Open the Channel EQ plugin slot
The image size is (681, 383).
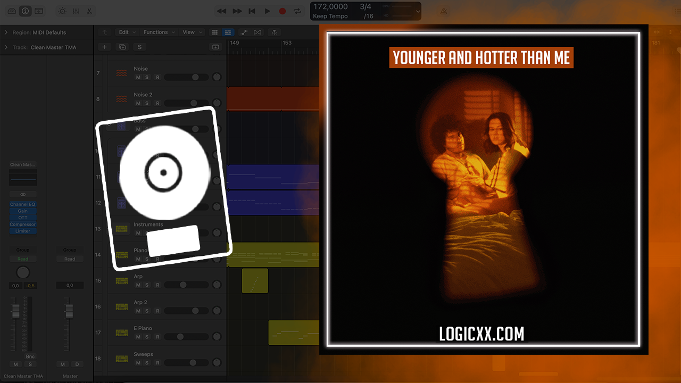click(x=23, y=204)
